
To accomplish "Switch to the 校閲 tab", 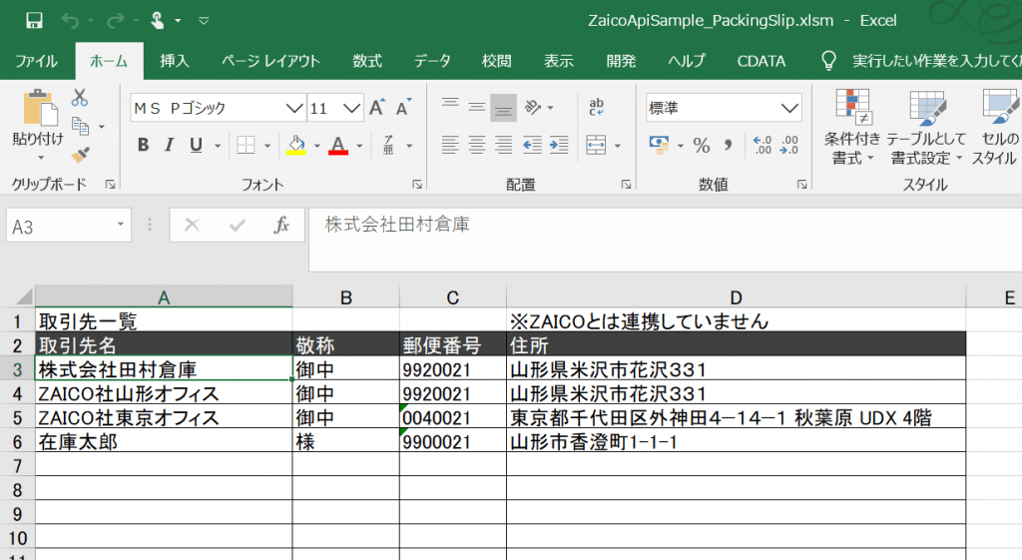I will coord(497,61).
